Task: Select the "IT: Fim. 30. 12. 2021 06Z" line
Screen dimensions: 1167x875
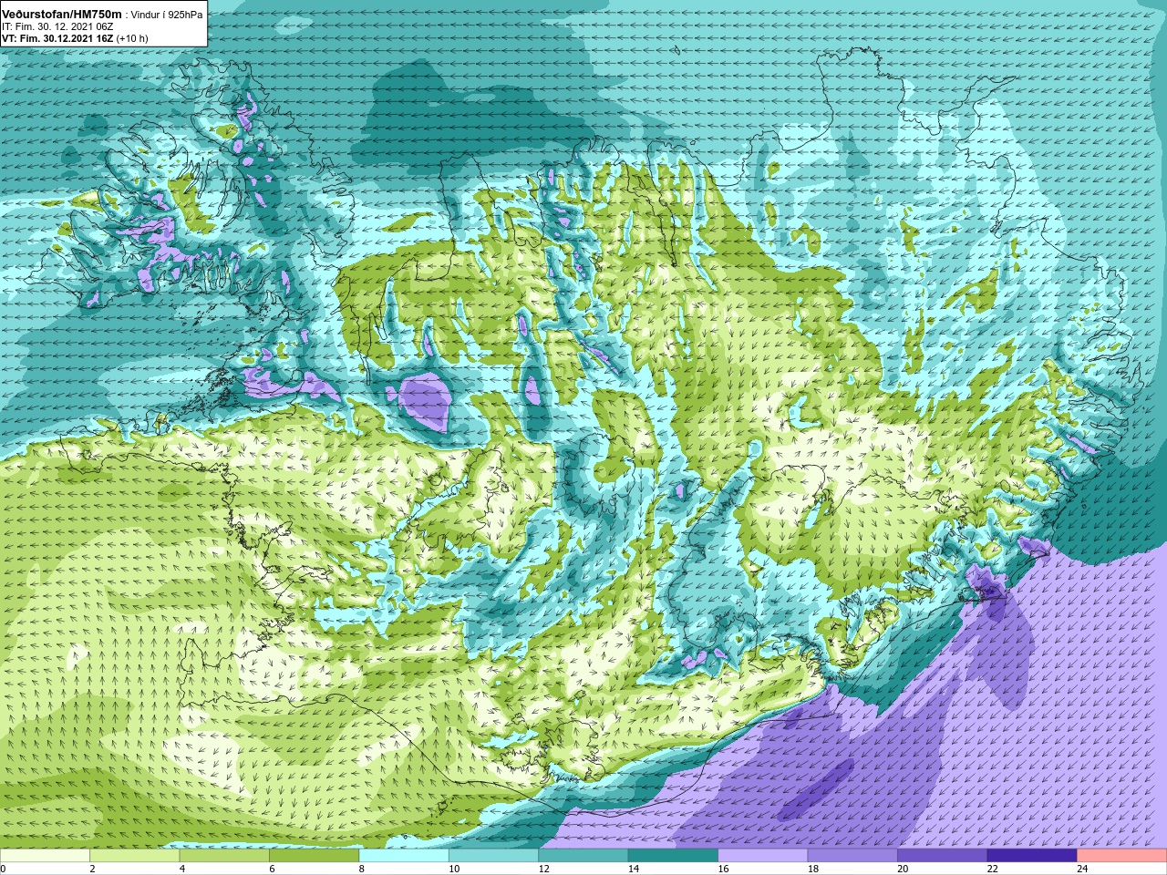Action: pos(57,27)
